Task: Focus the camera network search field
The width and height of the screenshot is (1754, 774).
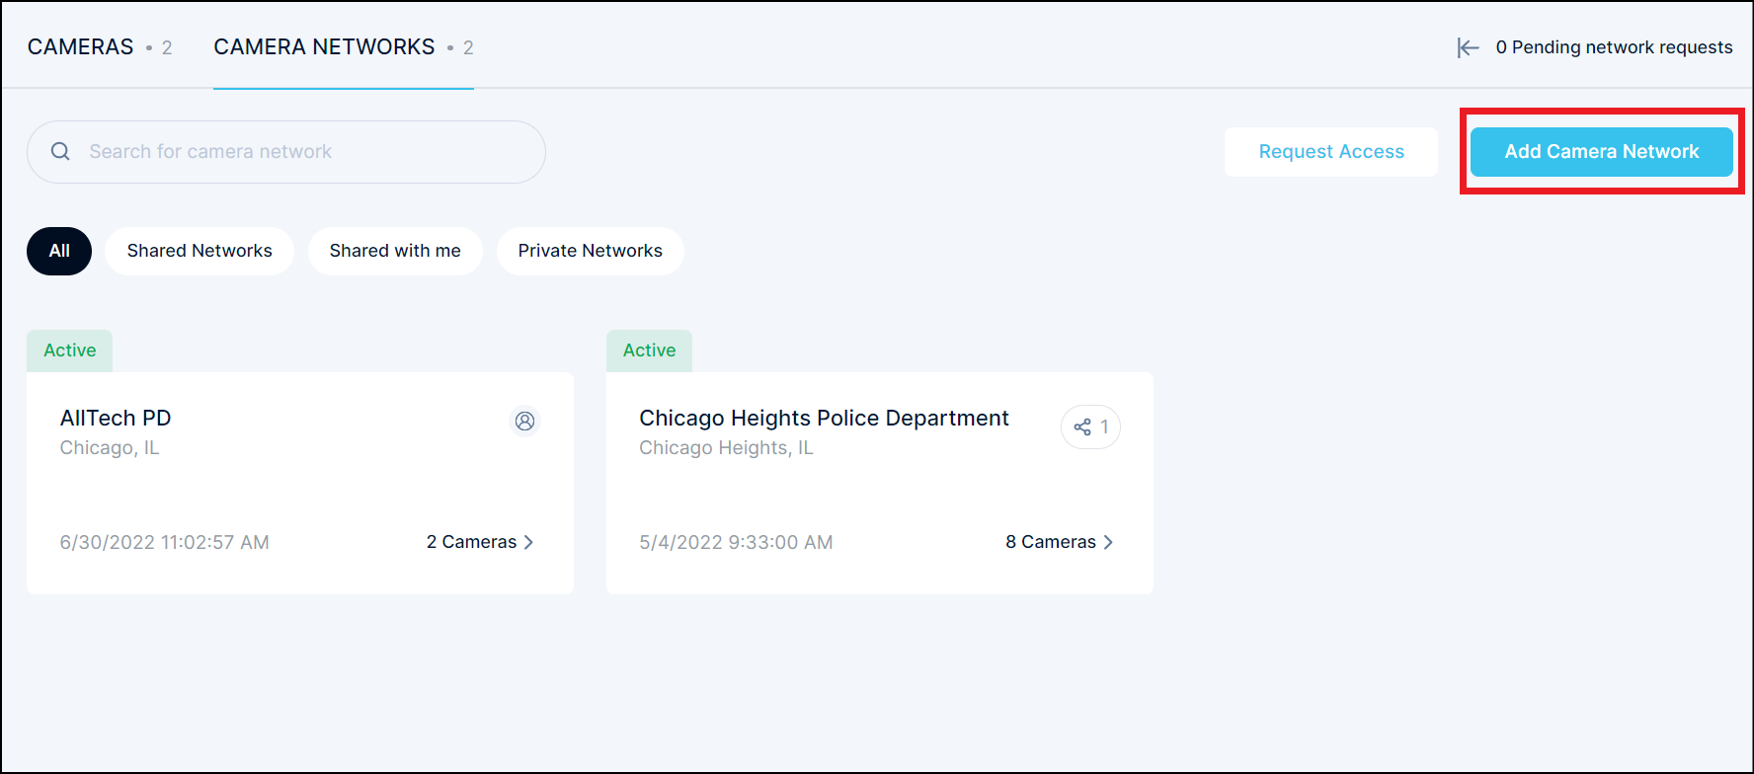Action: (286, 152)
